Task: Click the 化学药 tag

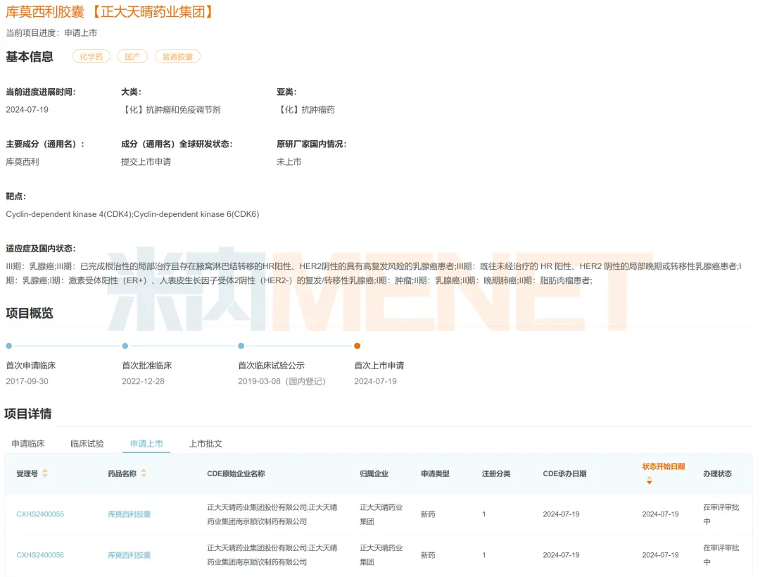Action: click(x=91, y=56)
